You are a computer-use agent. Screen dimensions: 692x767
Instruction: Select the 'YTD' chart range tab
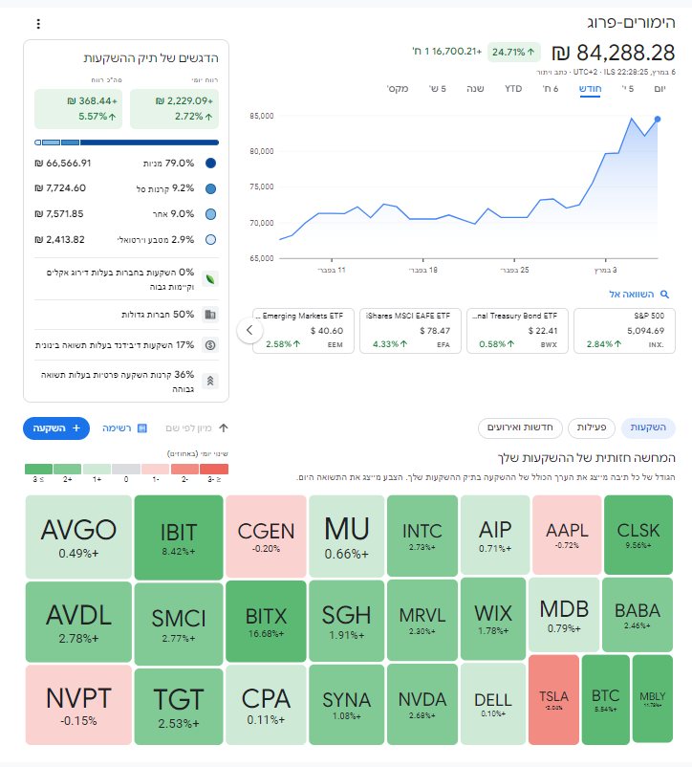(513, 89)
